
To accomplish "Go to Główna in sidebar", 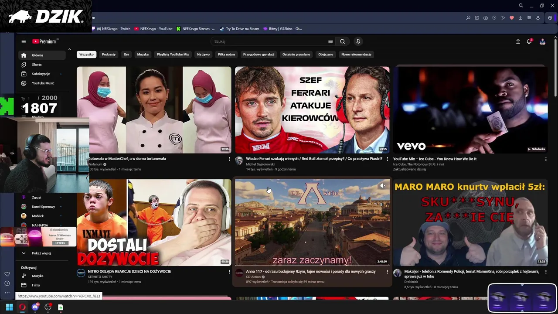I will tap(42, 55).
